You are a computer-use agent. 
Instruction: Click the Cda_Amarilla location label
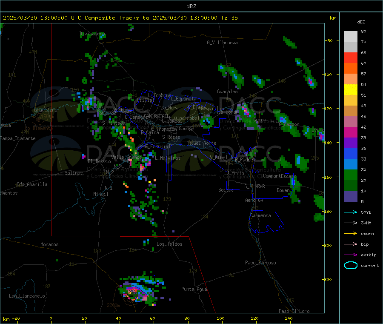(32, 184)
